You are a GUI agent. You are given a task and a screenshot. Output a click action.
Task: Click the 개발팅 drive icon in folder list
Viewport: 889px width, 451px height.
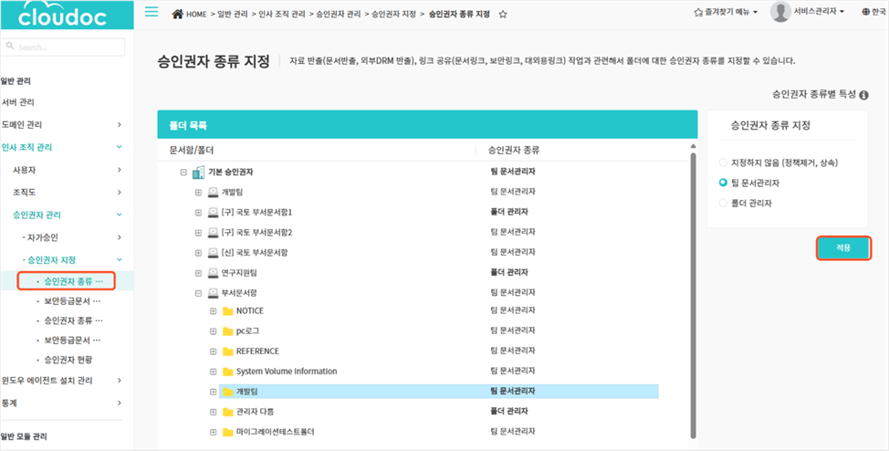coord(213,192)
